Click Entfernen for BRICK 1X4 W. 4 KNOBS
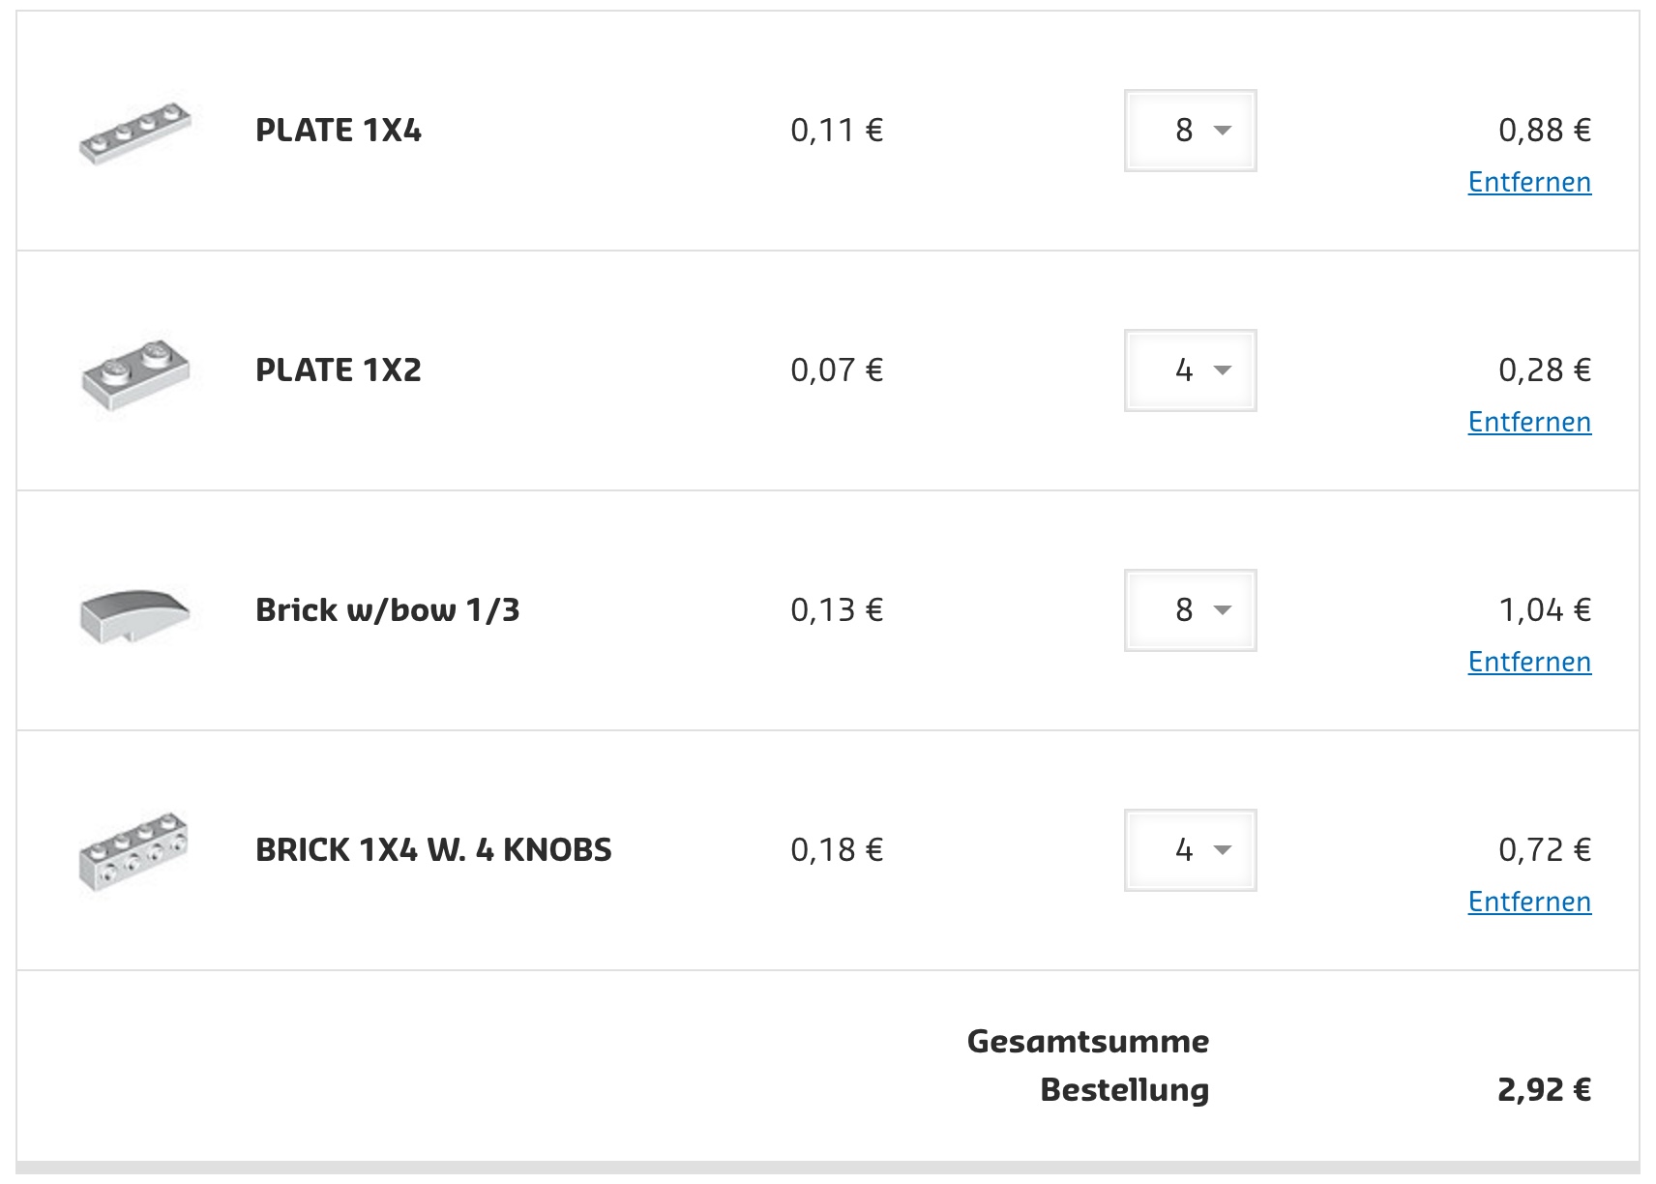 coord(1528,902)
